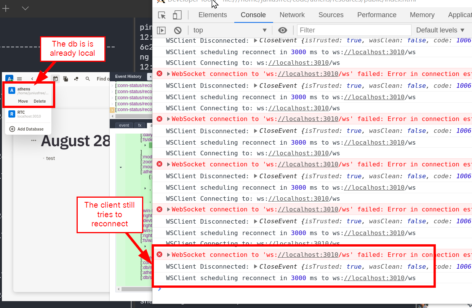Click the search magnifier in Athens toolbar
The image size is (472, 308).
coord(88,79)
